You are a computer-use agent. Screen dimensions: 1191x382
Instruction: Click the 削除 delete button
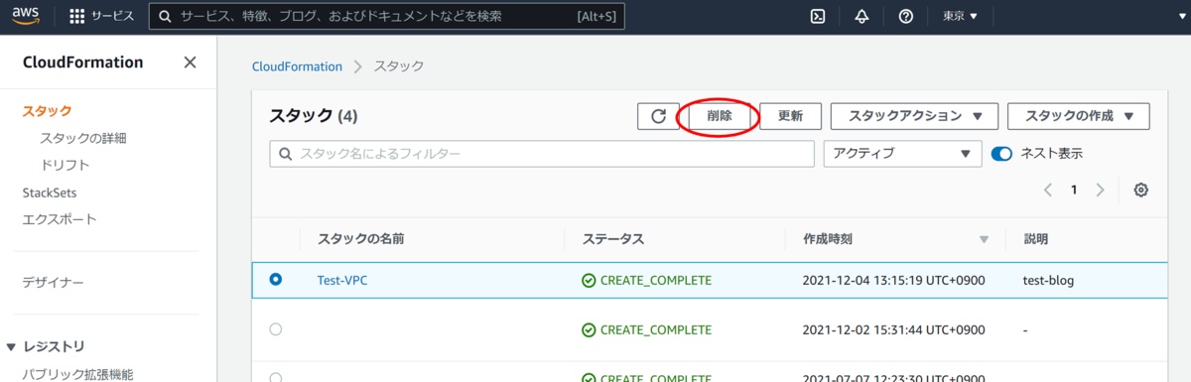click(720, 116)
